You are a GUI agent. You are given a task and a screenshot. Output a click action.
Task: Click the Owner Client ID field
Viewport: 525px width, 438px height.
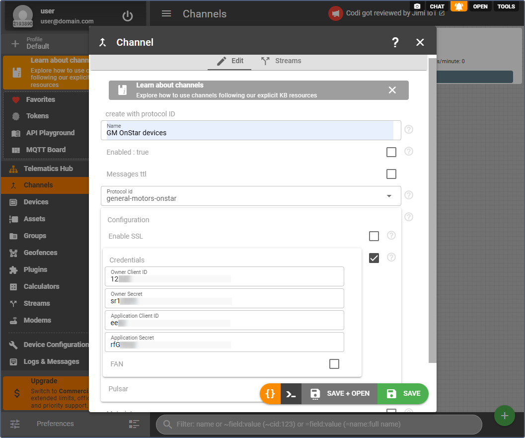pos(224,276)
